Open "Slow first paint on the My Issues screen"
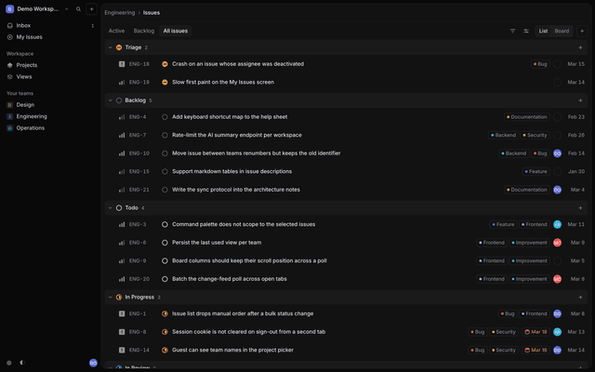This screenshot has width=595, height=372. pyautogui.click(x=223, y=83)
